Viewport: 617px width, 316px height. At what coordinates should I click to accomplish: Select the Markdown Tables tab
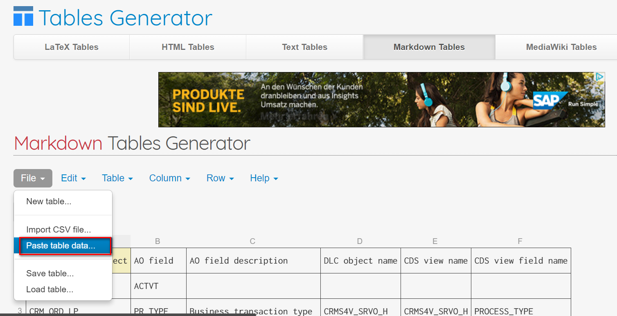pyautogui.click(x=429, y=47)
